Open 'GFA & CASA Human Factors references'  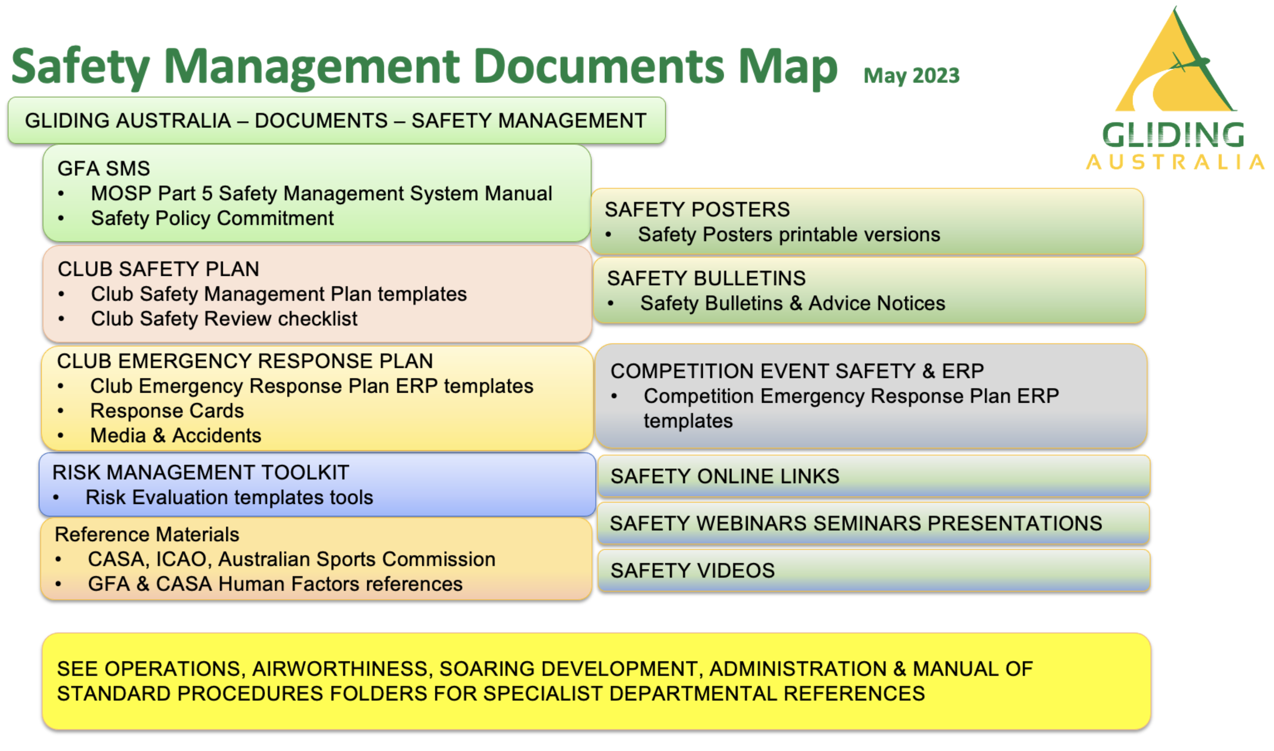[x=275, y=584]
